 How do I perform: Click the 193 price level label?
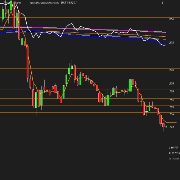click(x=172, y=91)
